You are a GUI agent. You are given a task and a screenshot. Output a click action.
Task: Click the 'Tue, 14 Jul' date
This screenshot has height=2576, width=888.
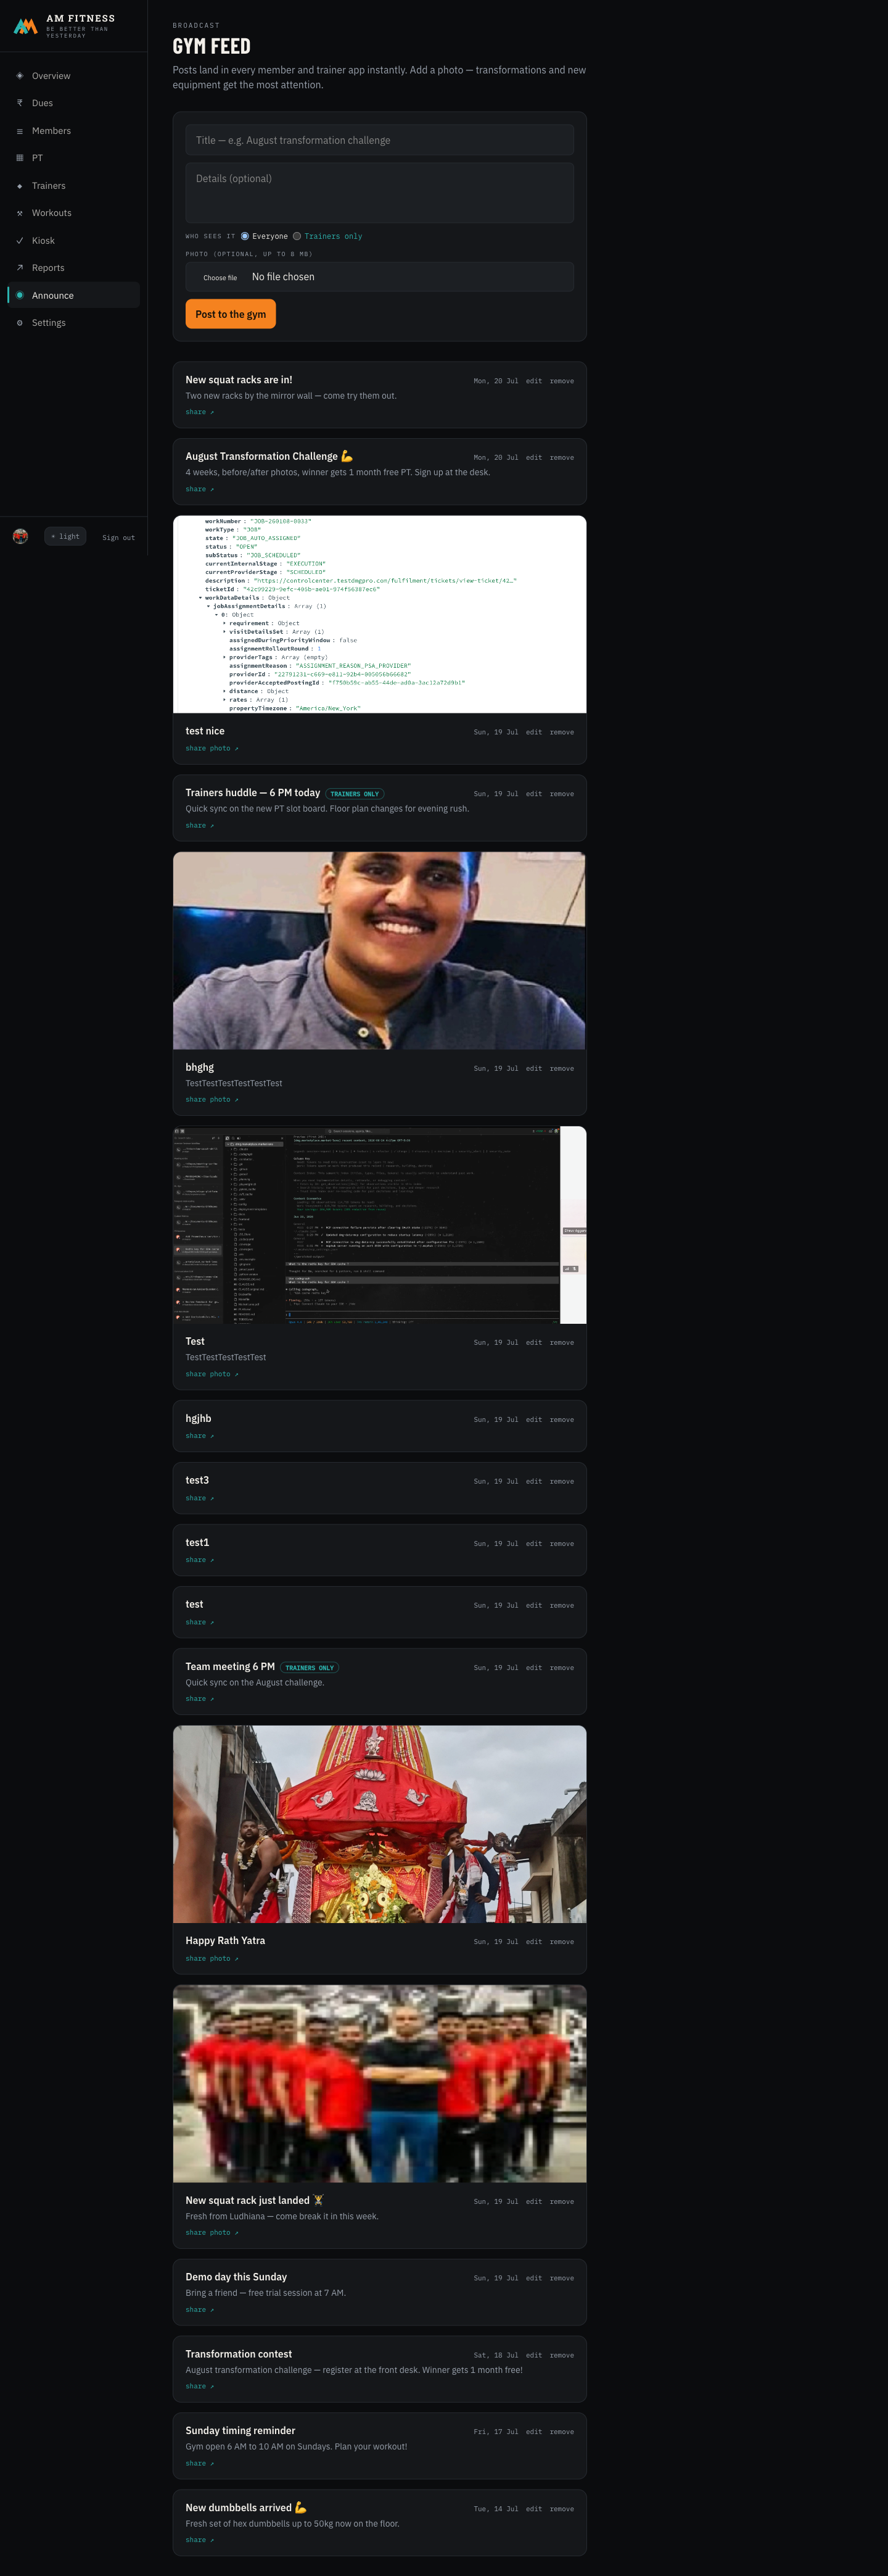[495, 2509]
